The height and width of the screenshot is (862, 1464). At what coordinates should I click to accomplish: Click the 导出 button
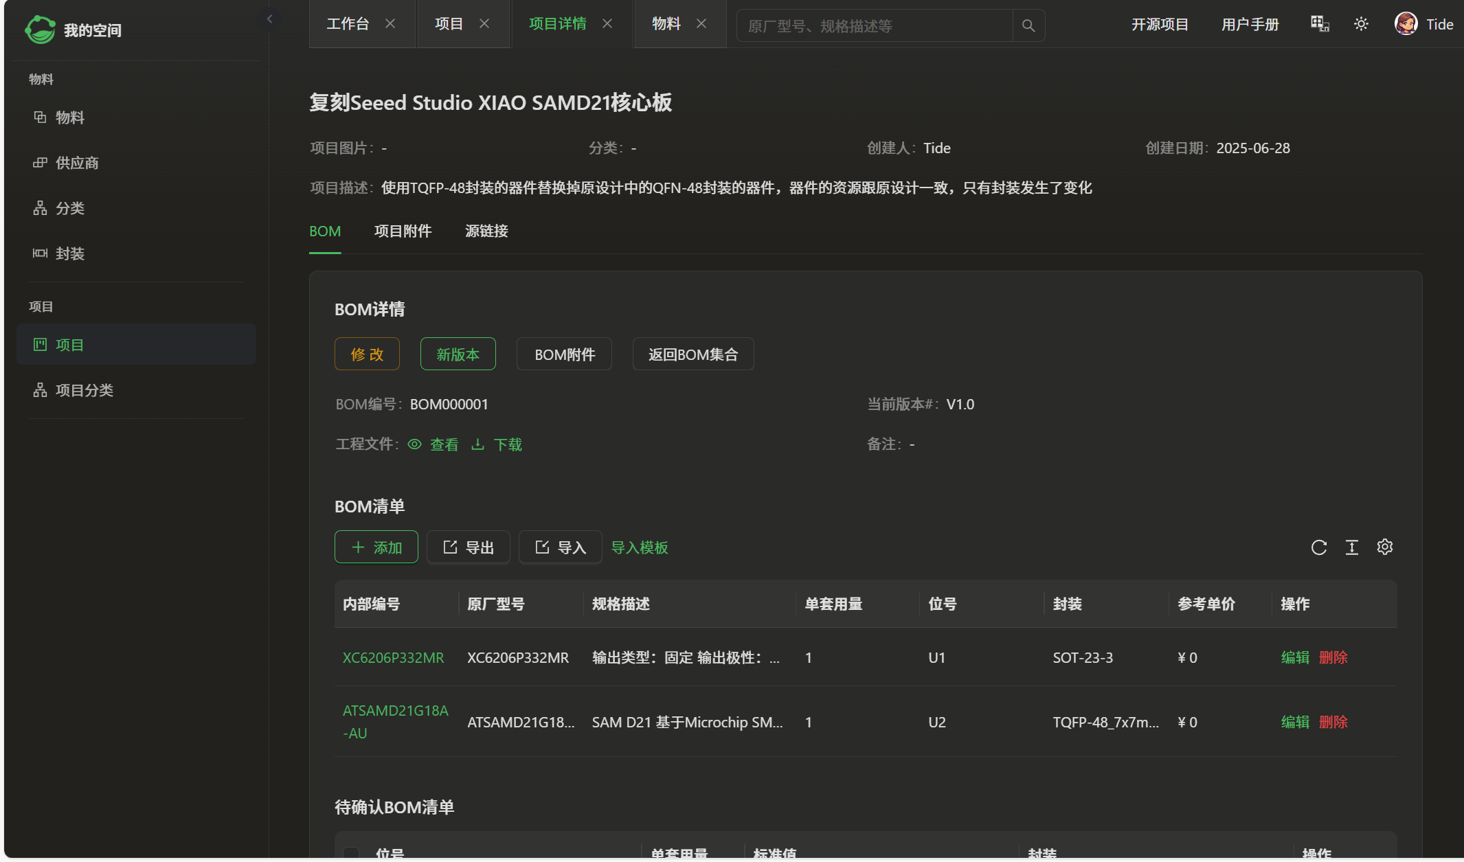469,547
